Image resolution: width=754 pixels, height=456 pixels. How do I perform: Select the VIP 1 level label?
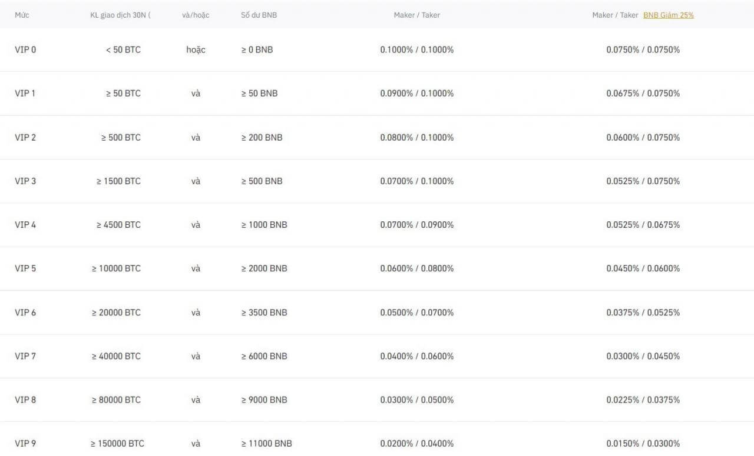(x=25, y=94)
